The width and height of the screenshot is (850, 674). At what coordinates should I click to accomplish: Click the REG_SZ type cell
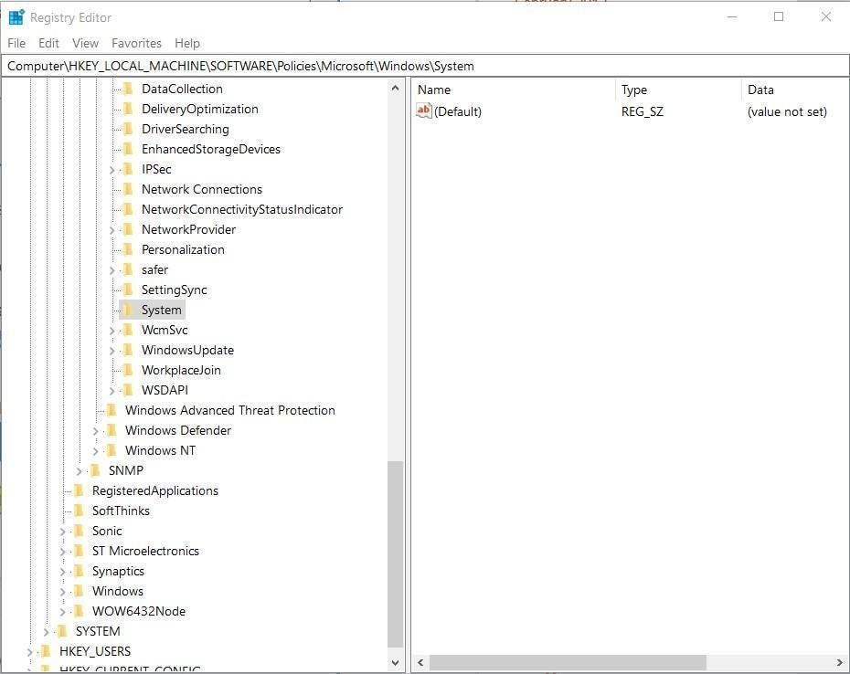(x=642, y=111)
